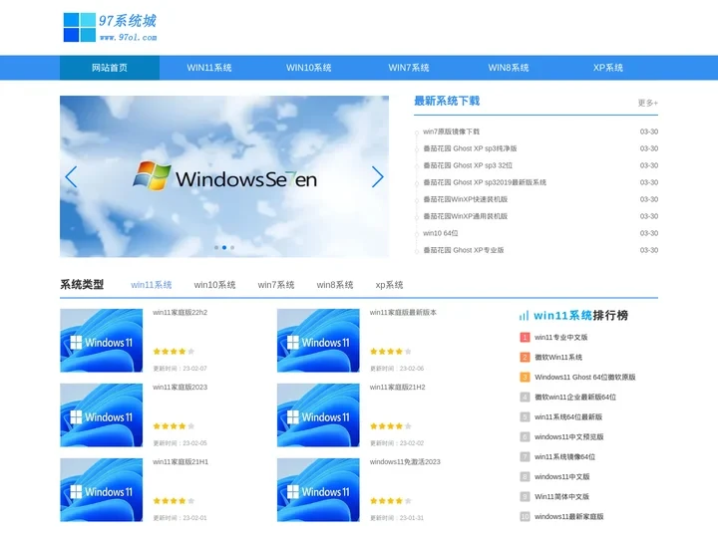This screenshot has width=718, height=538.
Task: Open ranked item win11系统64位最新版
Action: click(568, 417)
